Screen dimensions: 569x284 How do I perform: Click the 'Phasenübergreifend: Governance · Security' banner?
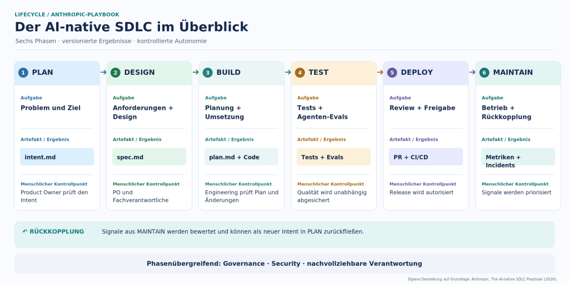point(284,263)
